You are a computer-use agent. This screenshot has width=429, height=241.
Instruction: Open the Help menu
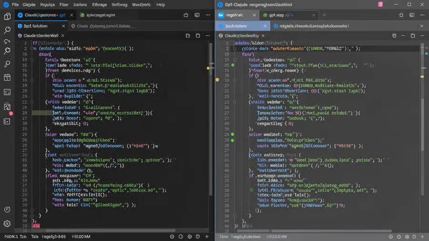(161, 5)
